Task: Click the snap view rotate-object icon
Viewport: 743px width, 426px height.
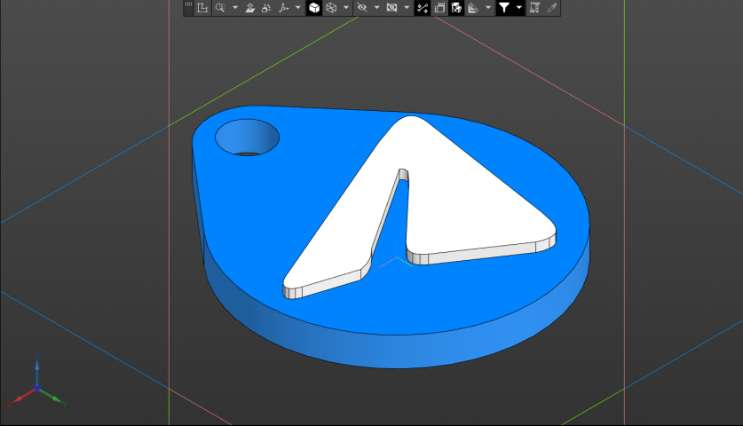Action: [266, 8]
